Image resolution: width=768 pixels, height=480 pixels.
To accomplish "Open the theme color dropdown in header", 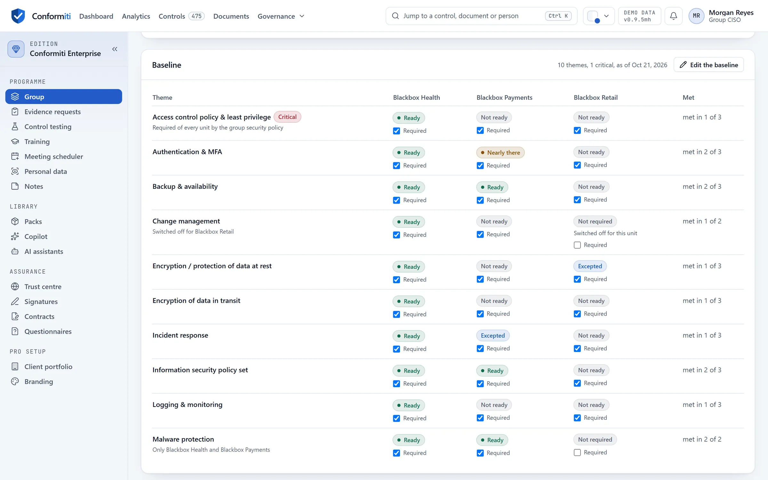I will (599, 16).
